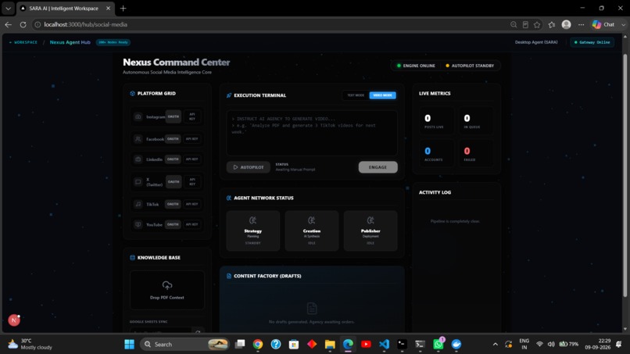The width and height of the screenshot is (630, 354).
Task: Switch to Text Mode toggle
Action: coord(356,95)
